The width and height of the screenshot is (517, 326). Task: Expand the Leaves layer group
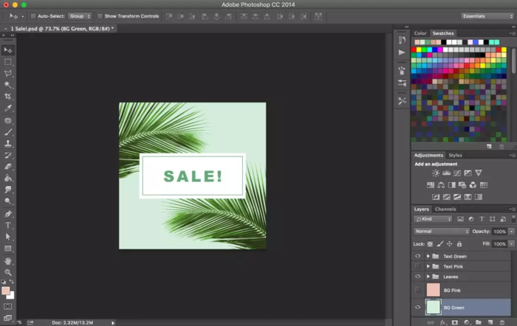pyautogui.click(x=428, y=277)
